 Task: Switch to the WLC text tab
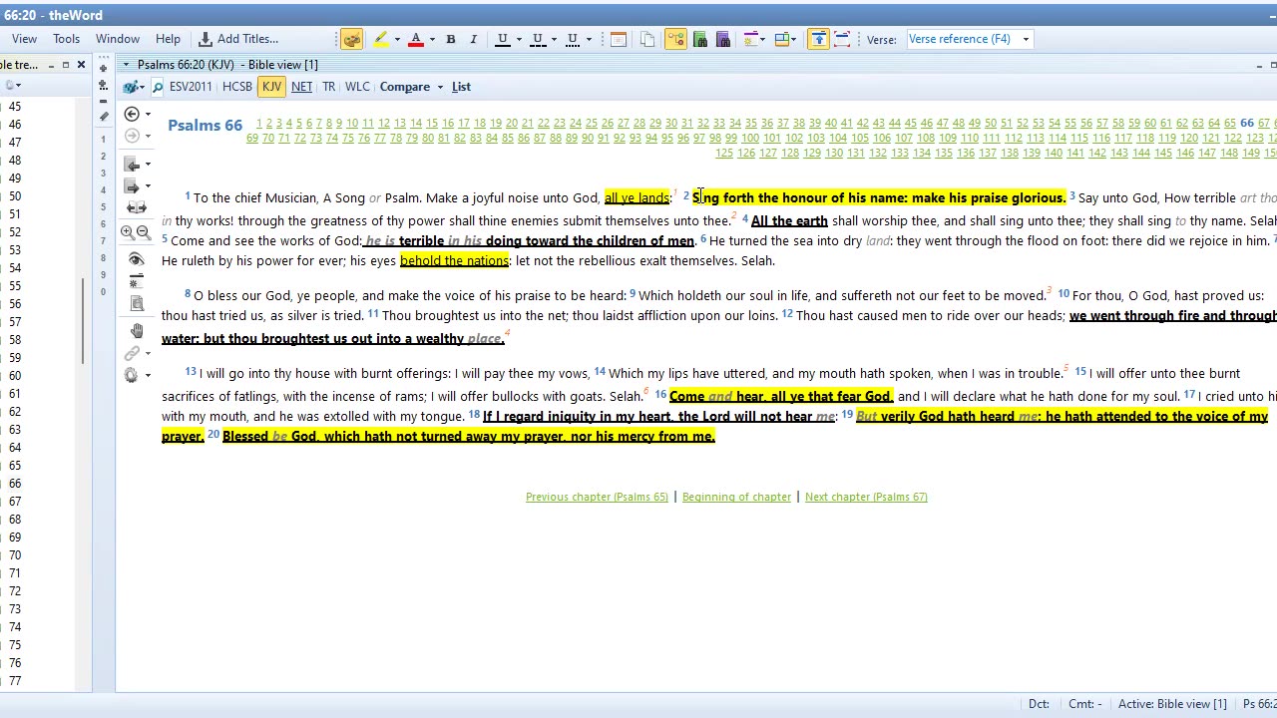pos(357,87)
